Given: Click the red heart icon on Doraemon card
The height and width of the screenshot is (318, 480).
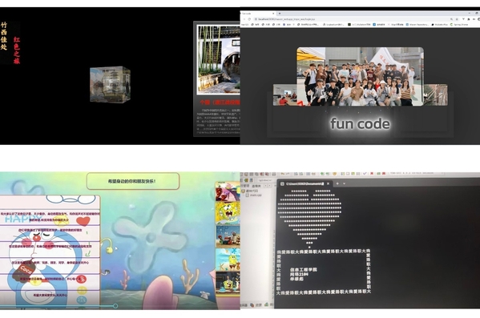Looking at the screenshot, I should (83, 220).
